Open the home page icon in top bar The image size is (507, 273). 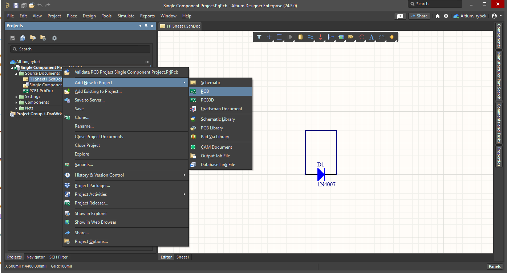(438, 16)
